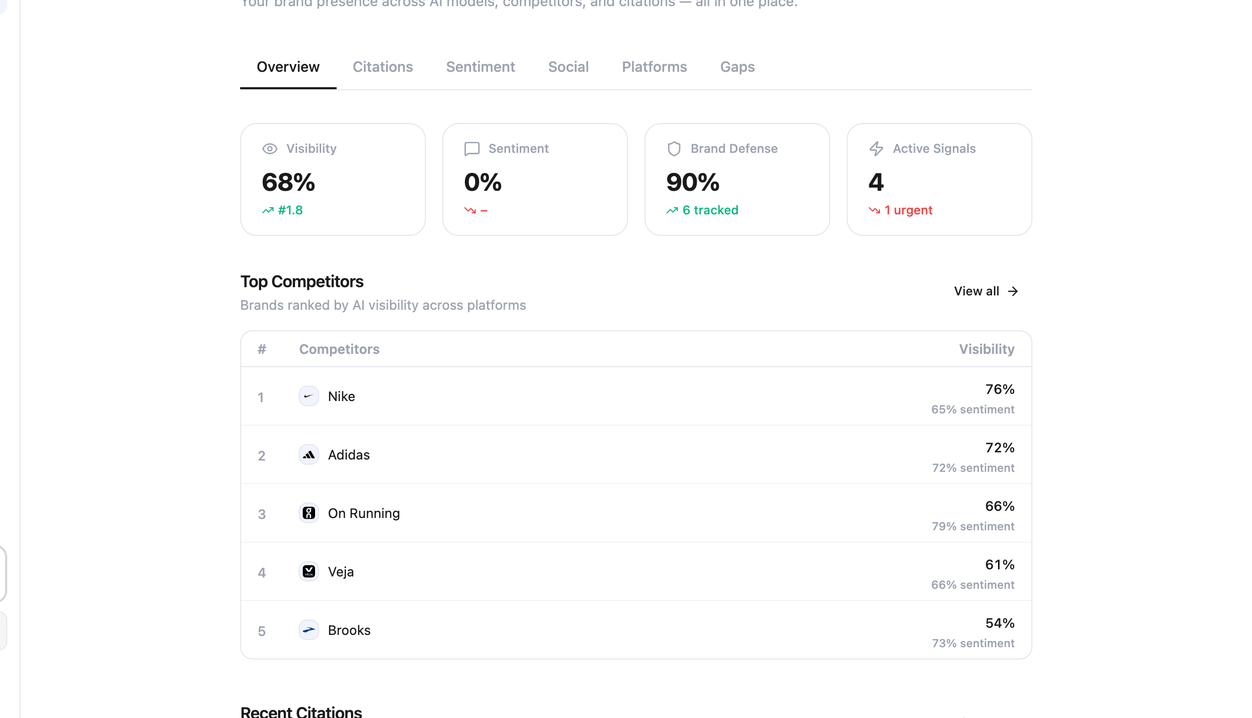This screenshot has height=718, width=1252.
Task: Click the Top Competitors heading
Action: 302,282
